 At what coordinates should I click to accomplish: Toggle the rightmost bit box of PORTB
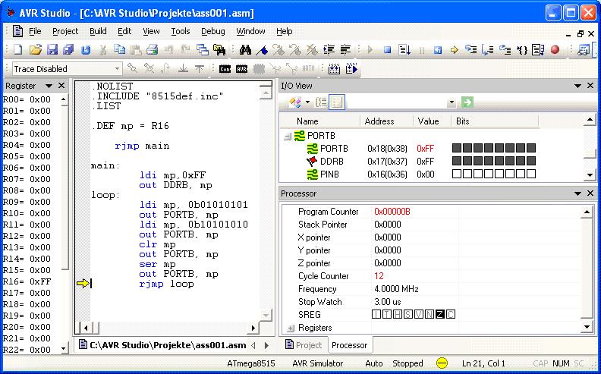tap(531, 148)
